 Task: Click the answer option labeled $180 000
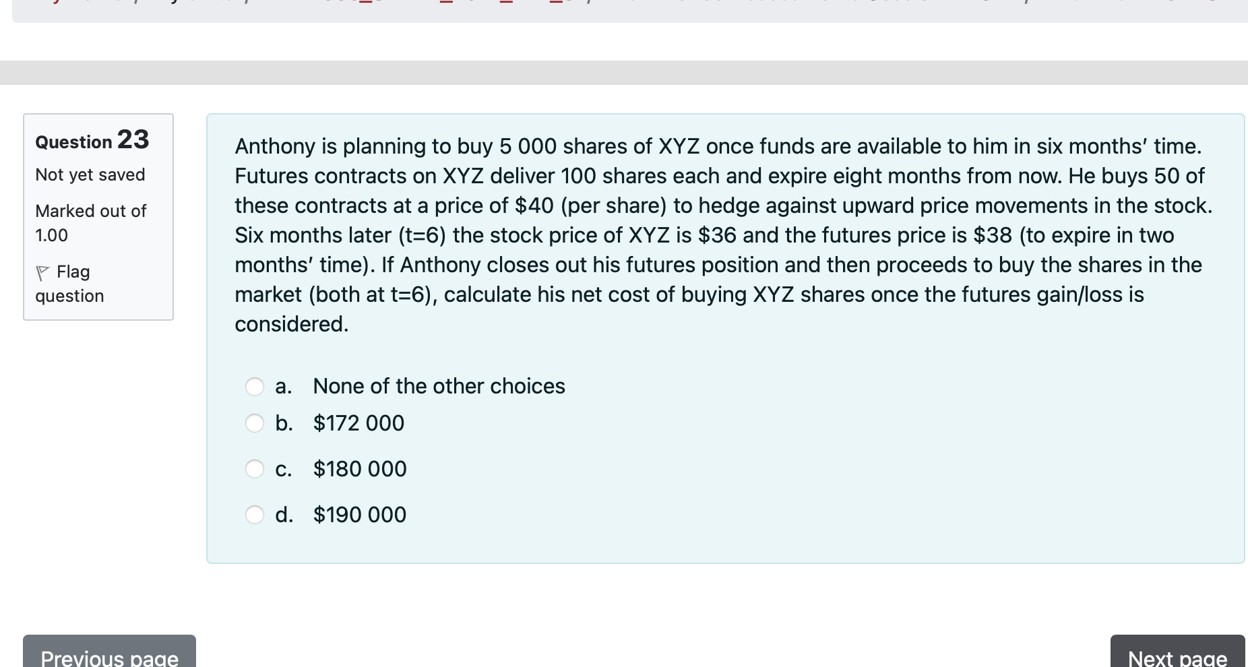click(x=359, y=469)
